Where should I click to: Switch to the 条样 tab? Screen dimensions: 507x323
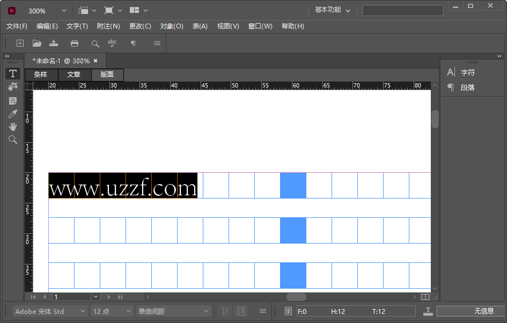tap(41, 75)
